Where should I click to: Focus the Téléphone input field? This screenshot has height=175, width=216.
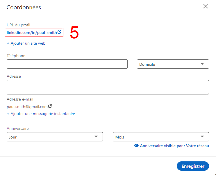(x=67, y=64)
